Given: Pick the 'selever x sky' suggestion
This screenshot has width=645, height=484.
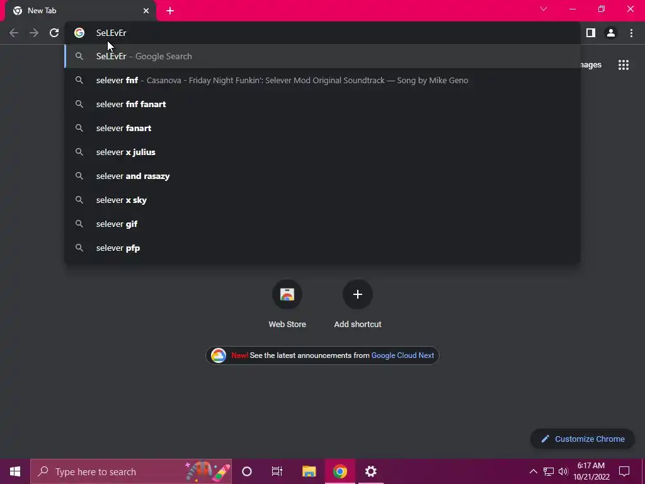Looking at the screenshot, I should (x=322, y=200).
